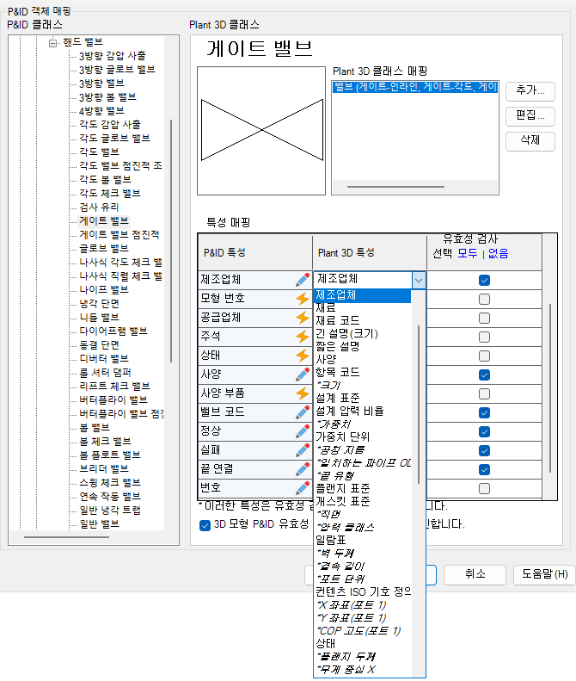Click the lightning icon in 상태 row

click(x=303, y=356)
